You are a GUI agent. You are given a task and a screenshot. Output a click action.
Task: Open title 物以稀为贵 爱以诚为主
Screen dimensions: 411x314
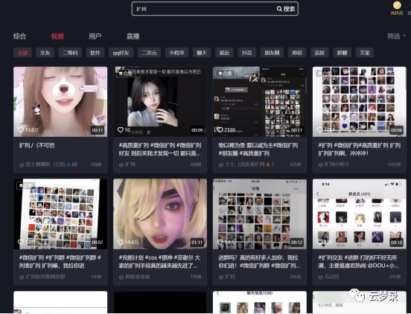(258, 150)
